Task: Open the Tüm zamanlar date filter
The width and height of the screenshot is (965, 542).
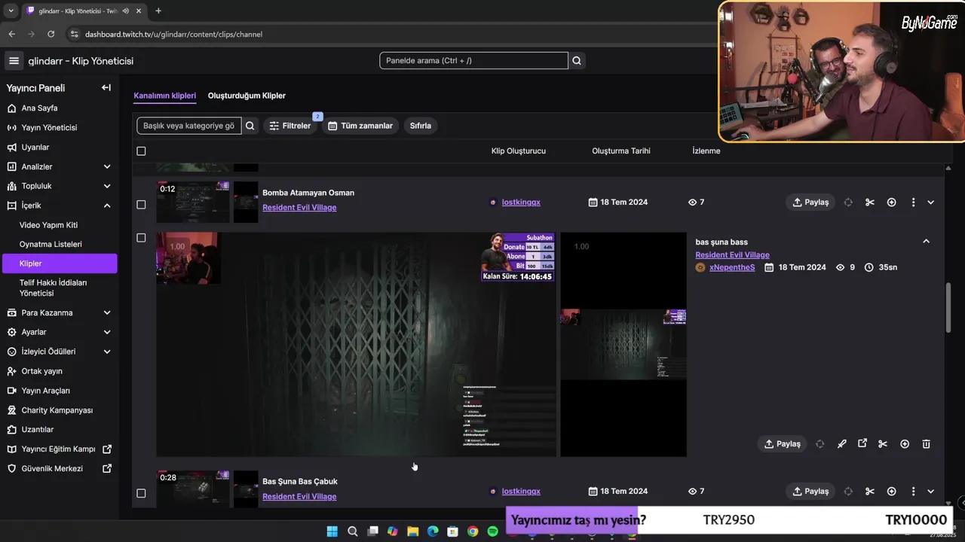Action: [x=360, y=126]
